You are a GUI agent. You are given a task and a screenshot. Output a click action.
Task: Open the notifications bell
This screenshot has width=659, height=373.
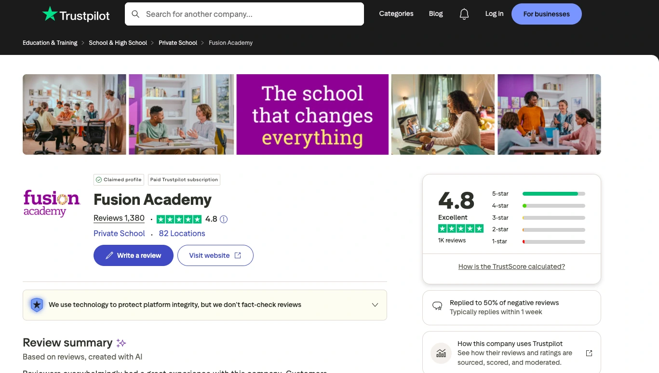(464, 14)
